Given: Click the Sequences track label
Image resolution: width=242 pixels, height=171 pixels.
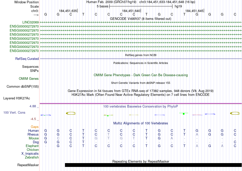Looking at the screenshot, I should coord(30,67).
